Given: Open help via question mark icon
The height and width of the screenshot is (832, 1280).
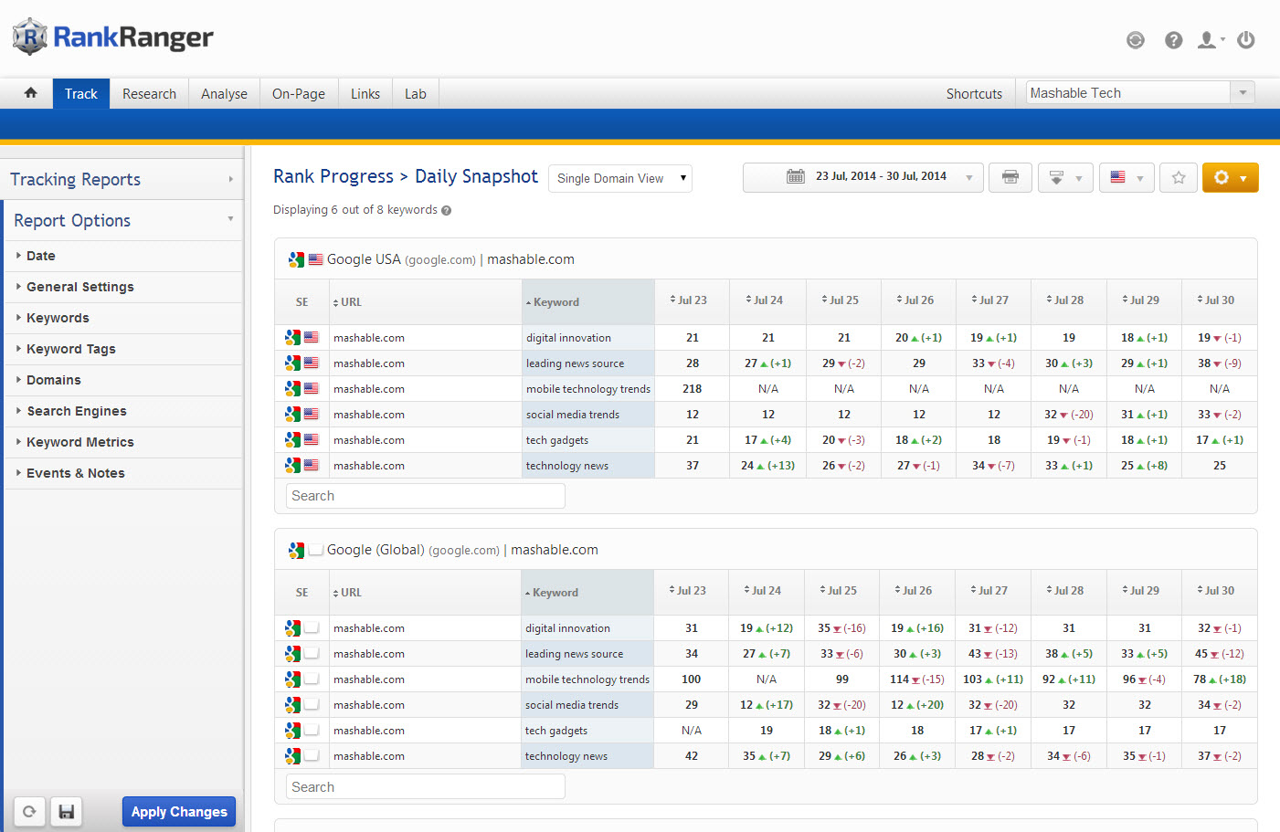Looking at the screenshot, I should pyautogui.click(x=1173, y=39).
